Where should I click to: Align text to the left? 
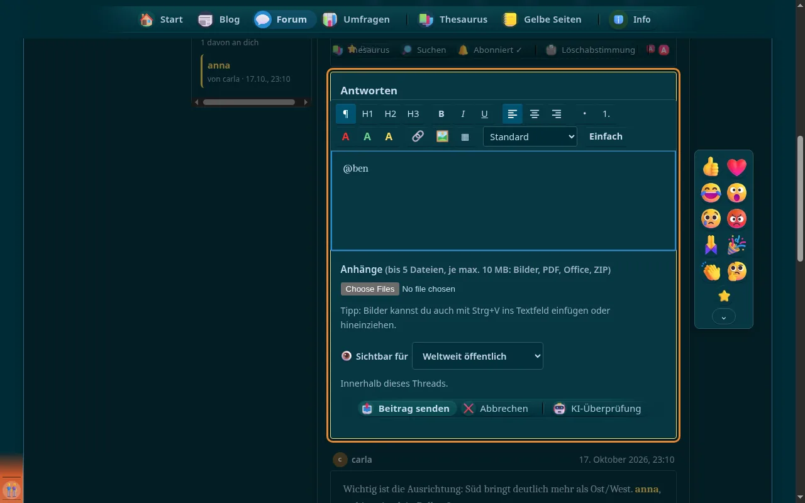point(513,114)
